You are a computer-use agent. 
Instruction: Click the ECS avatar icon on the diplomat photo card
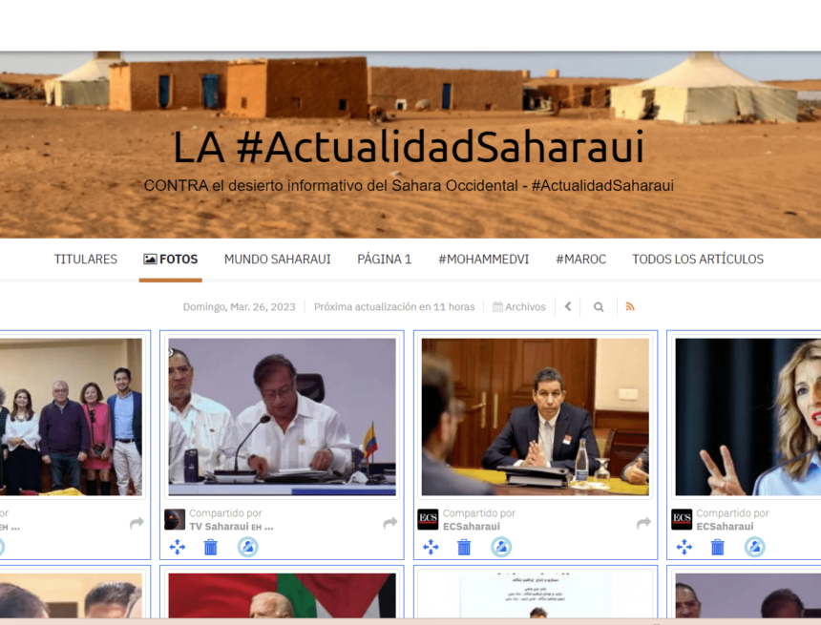pos(427,518)
